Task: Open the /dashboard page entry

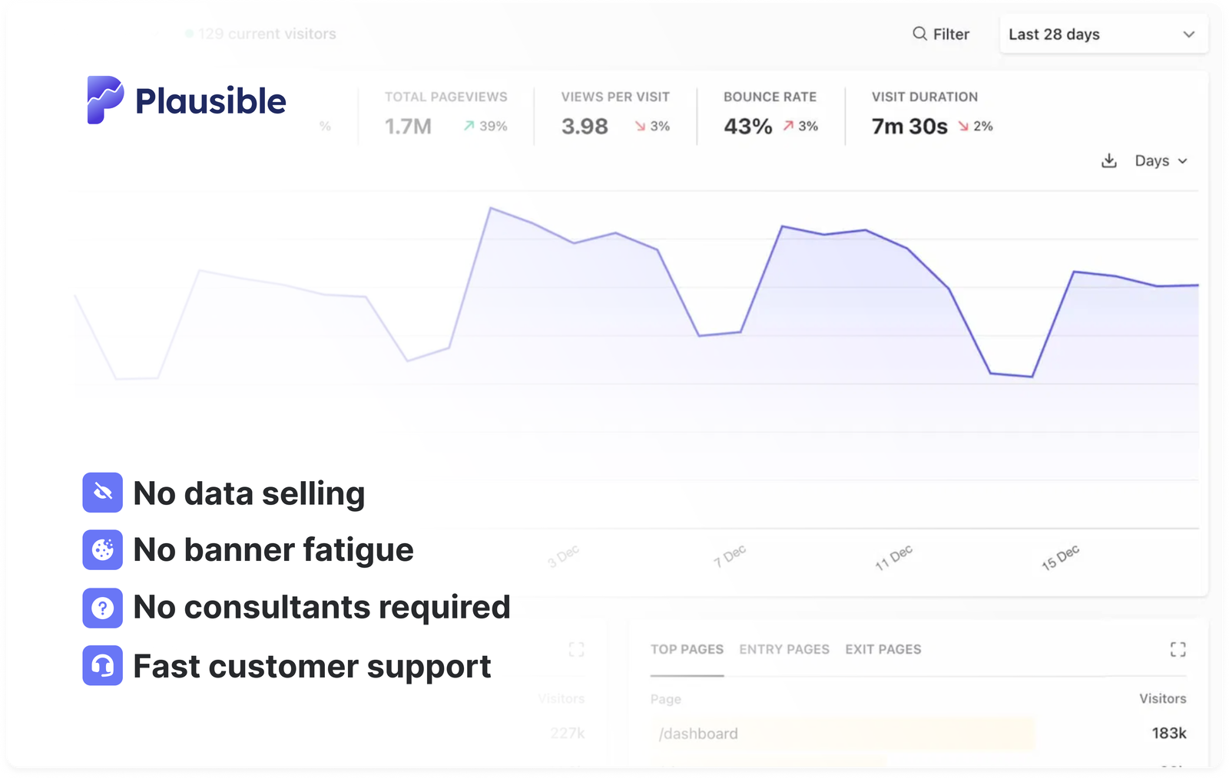Action: [697, 733]
